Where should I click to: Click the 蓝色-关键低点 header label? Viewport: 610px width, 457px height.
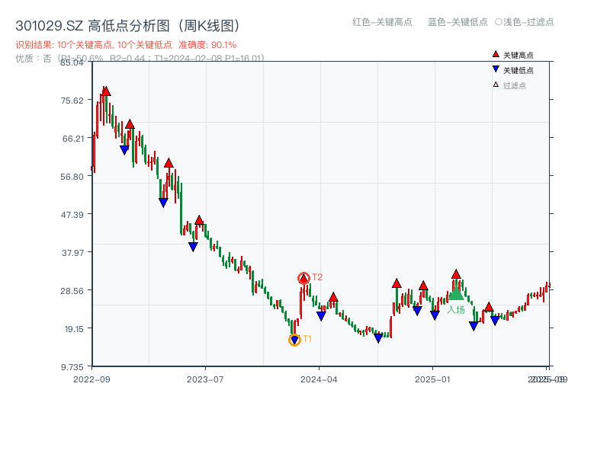(x=457, y=22)
